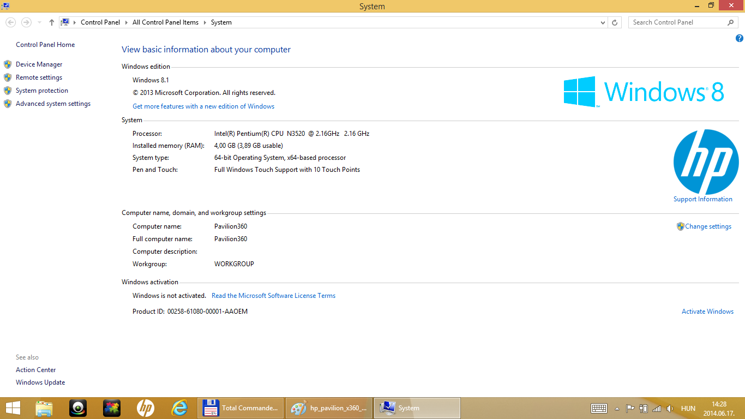Click the Action Center flag tray icon

click(630, 408)
